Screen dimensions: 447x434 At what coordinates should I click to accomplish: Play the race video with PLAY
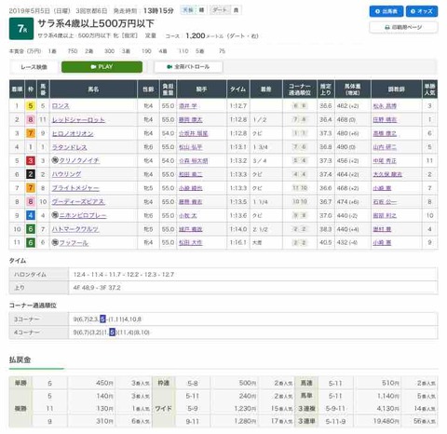(102, 67)
